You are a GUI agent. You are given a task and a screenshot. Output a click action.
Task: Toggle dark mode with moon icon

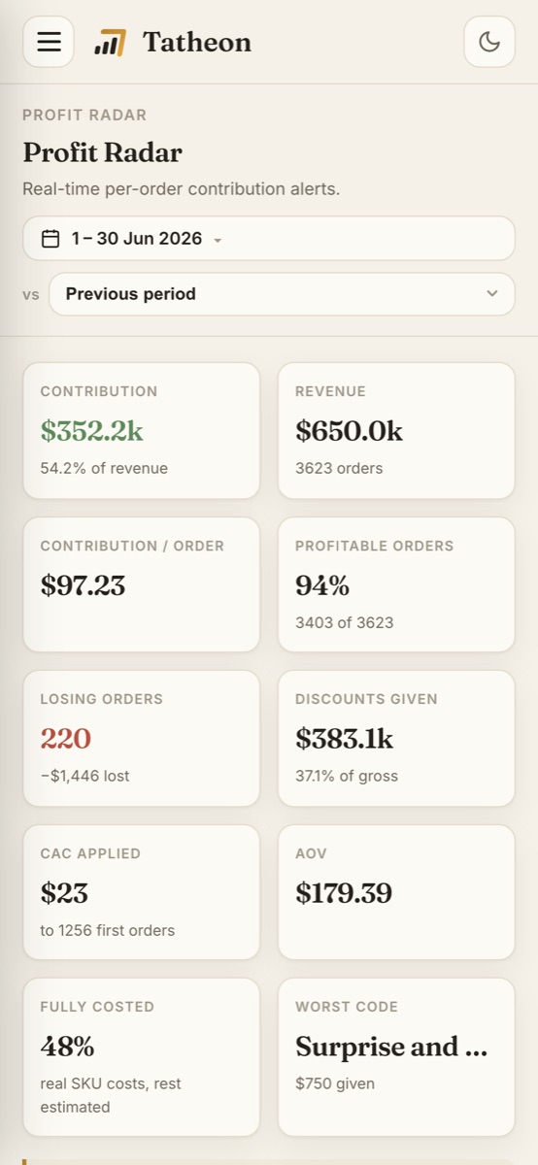pos(489,42)
